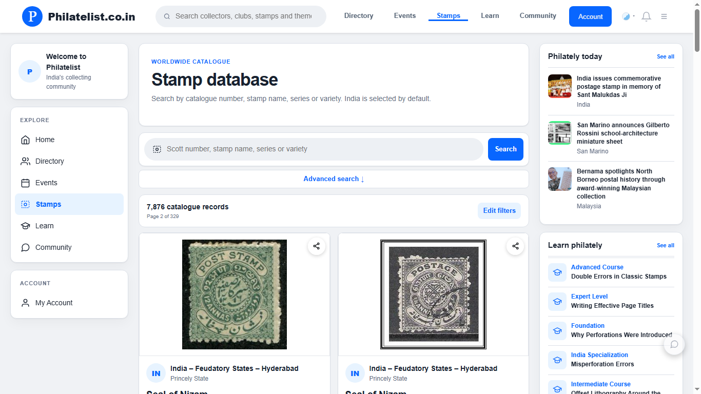The height and width of the screenshot is (394, 701).
Task: Click the Community chat bubble sidebar icon
Action: [x=25, y=247]
